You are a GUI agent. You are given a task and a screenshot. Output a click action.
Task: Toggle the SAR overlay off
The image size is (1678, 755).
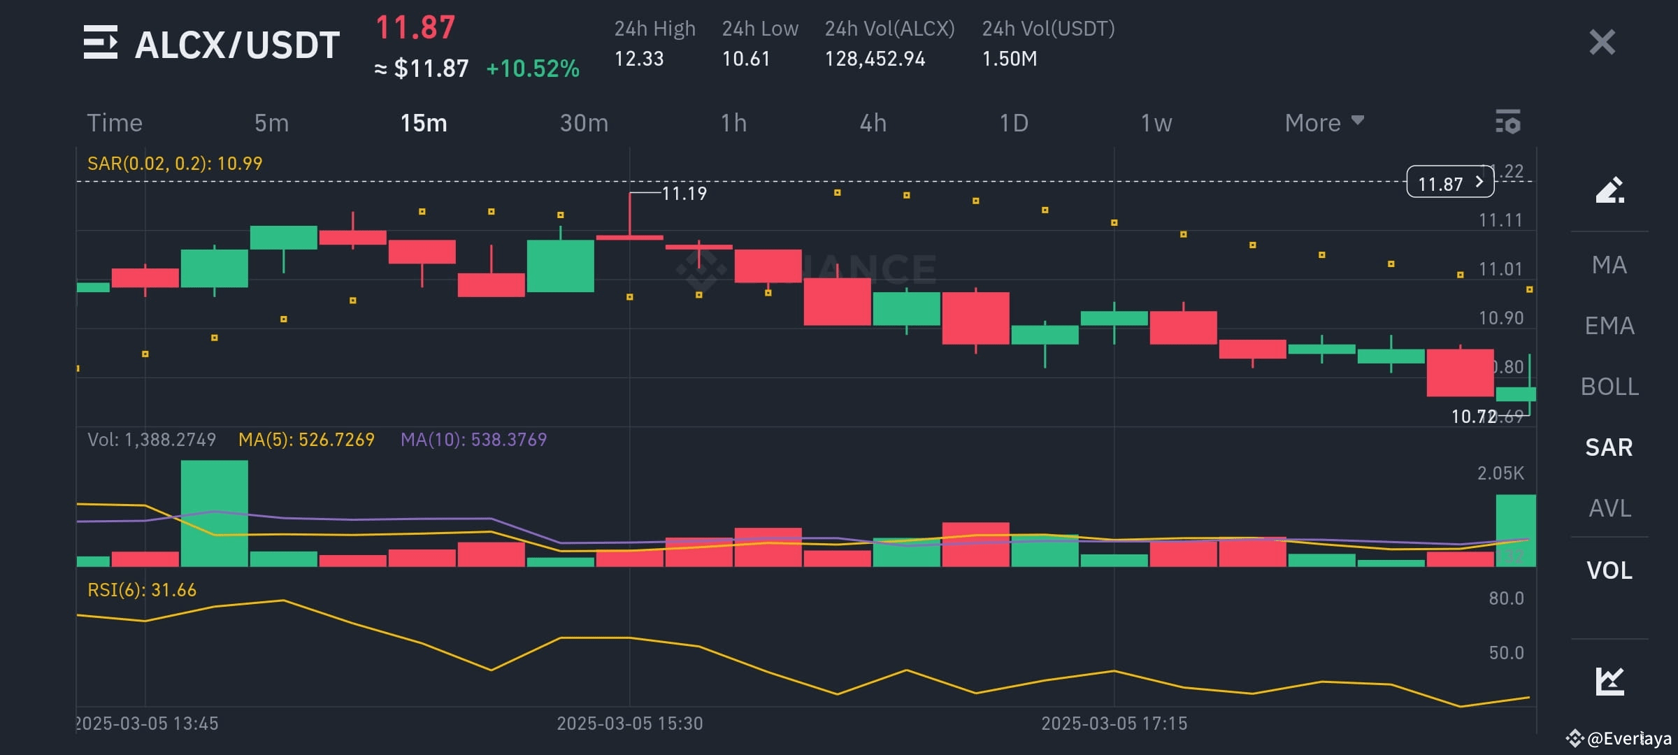point(1610,447)
